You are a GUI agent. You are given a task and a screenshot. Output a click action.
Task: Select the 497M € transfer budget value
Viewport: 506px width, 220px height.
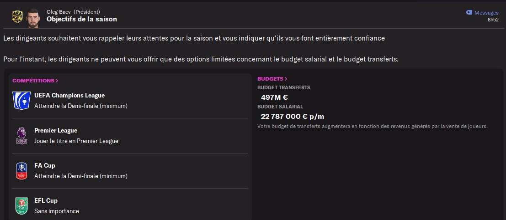pos(274,97)
